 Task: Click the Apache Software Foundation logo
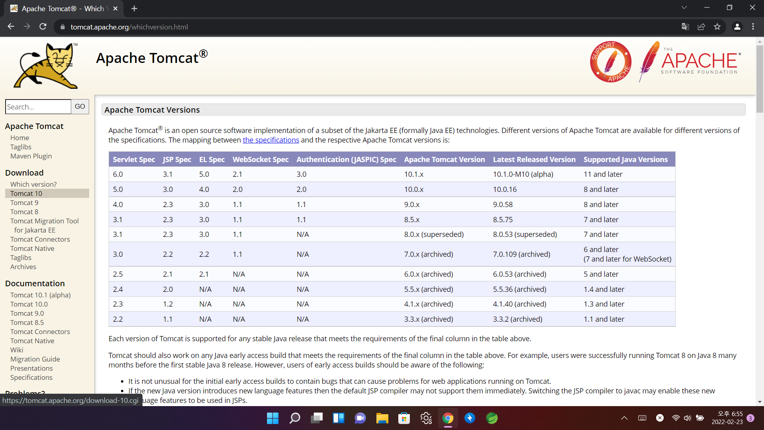690,62
